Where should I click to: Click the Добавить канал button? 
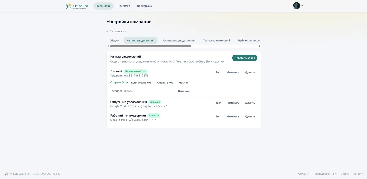tap(245, 58)
